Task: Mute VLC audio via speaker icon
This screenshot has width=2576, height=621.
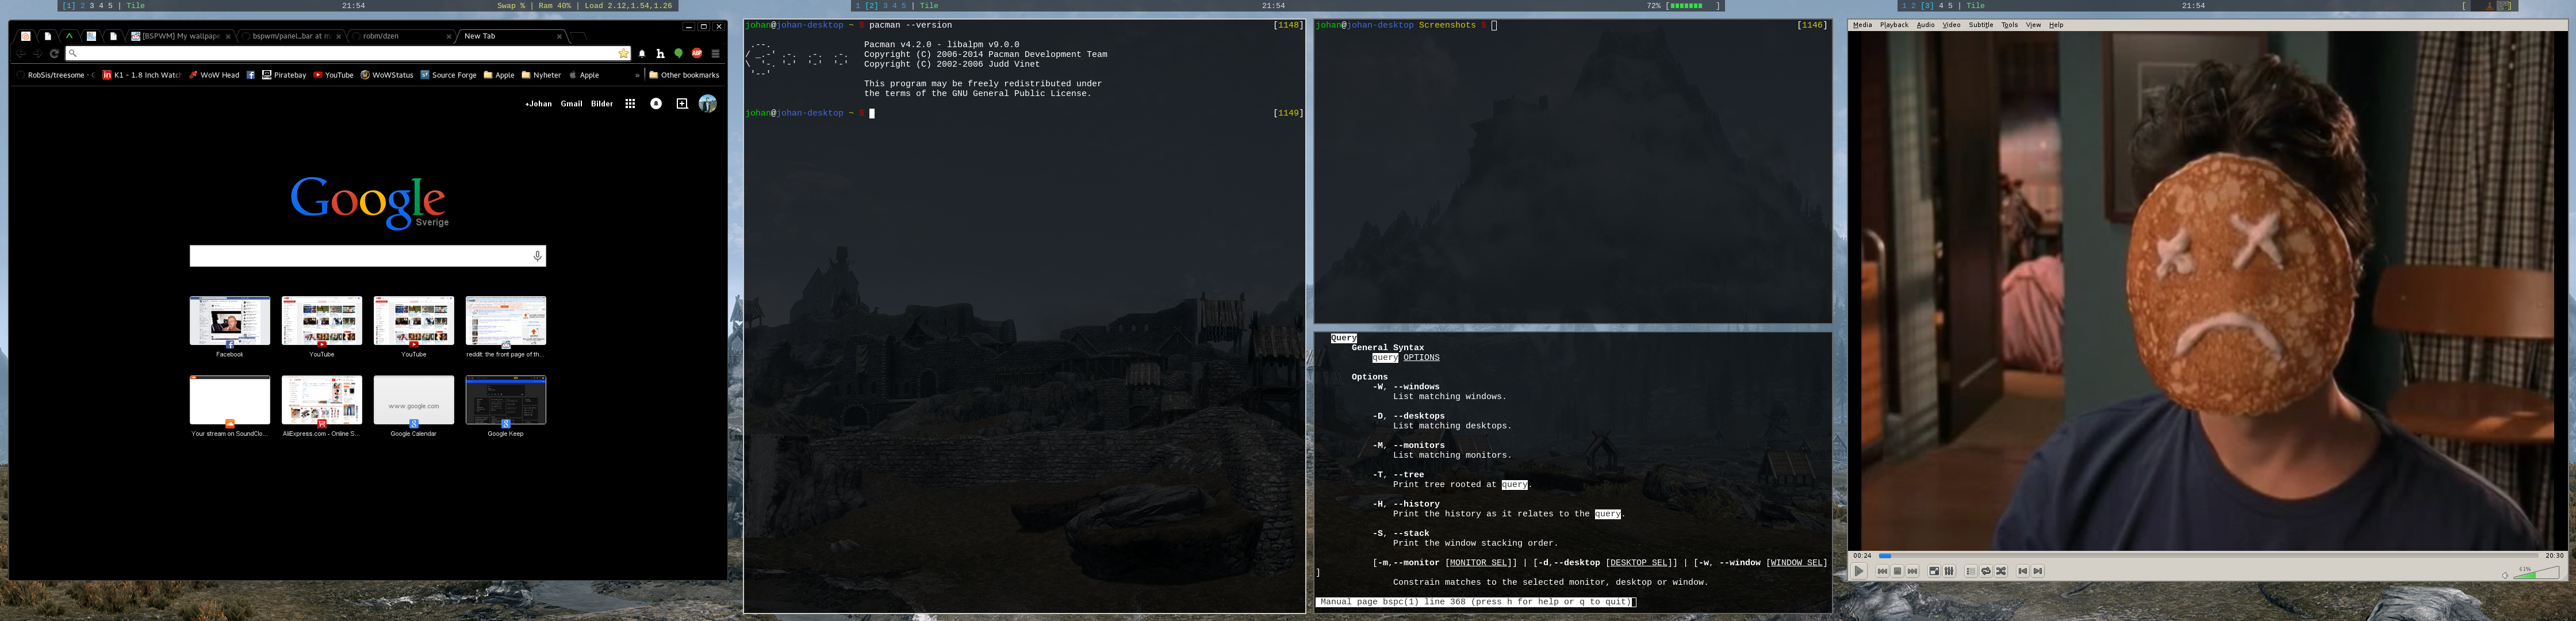Action: [2505, 575]
